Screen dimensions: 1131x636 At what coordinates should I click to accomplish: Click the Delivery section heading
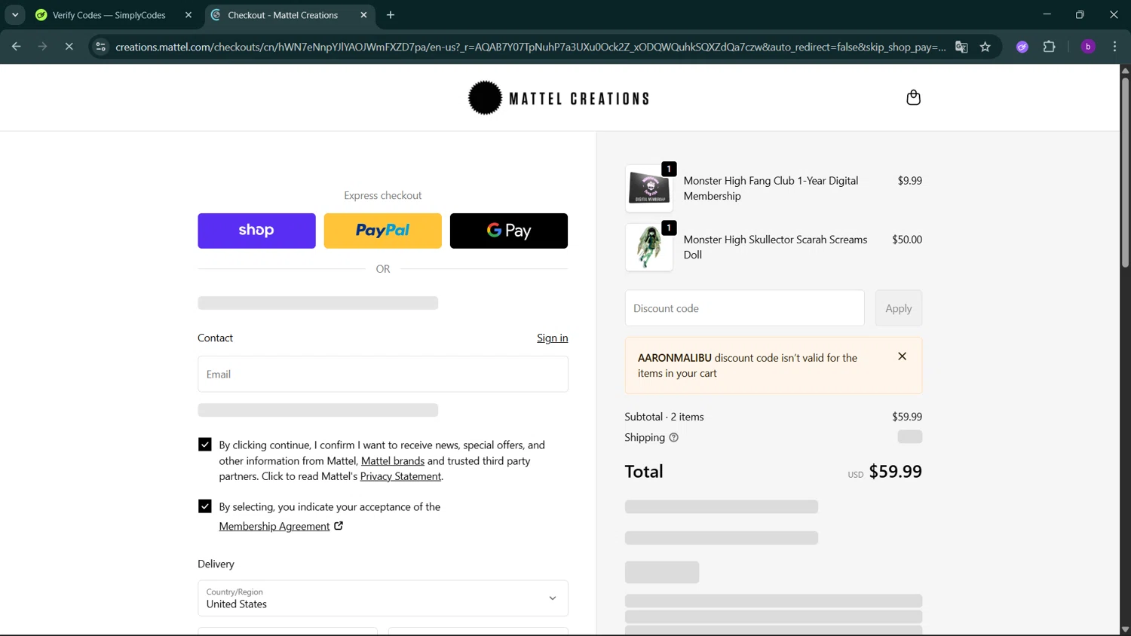[x=216, y=564]
